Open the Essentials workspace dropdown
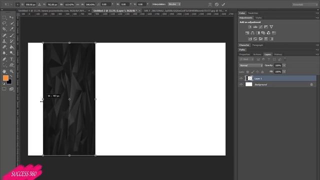The width and height of the screenshot is (320, 180). point(304,4)
